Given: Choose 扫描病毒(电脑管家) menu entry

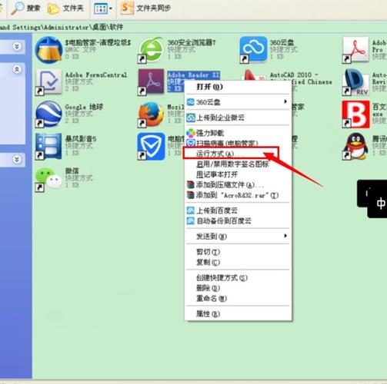Looking at the screenshot, I should click(239, 143).
